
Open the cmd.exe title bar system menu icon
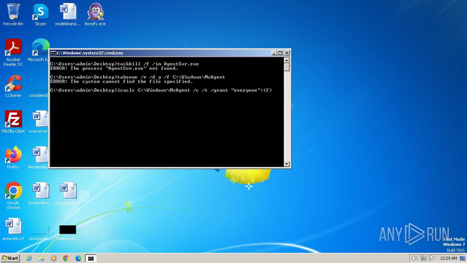[x=53, y=53]
